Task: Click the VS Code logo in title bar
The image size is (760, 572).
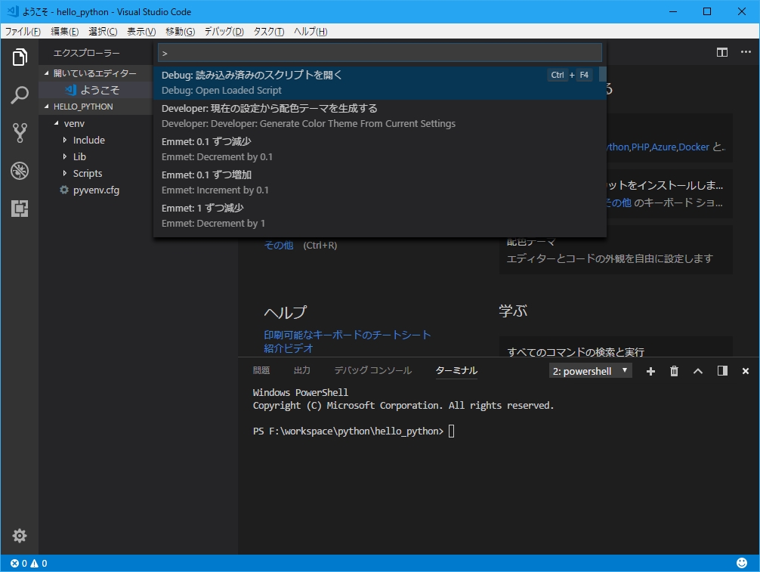Action: 13,11
